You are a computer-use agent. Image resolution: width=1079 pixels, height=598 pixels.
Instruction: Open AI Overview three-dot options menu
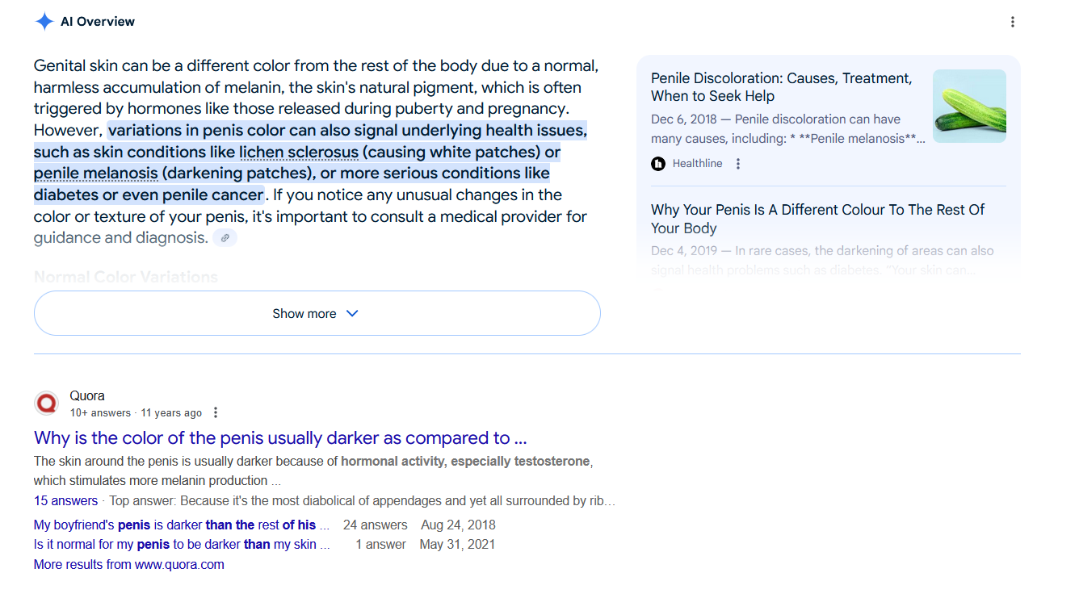[1012, 22]
